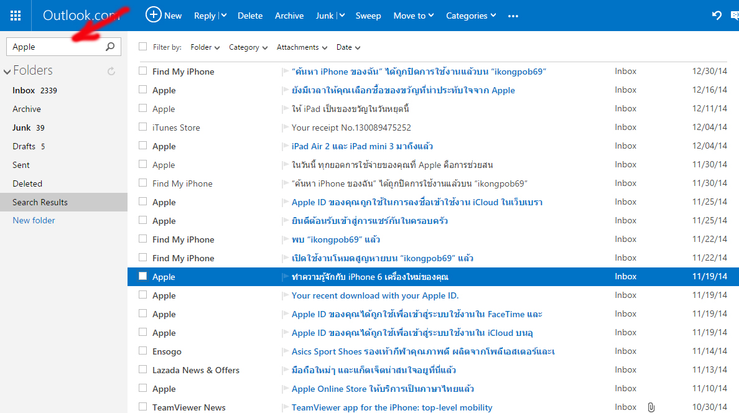Check the Lazada News & Offers checkbox

point(143,369)
